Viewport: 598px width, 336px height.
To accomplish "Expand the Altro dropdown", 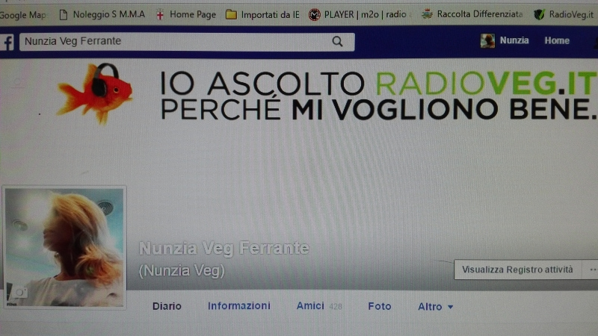I will coord(435,307).
